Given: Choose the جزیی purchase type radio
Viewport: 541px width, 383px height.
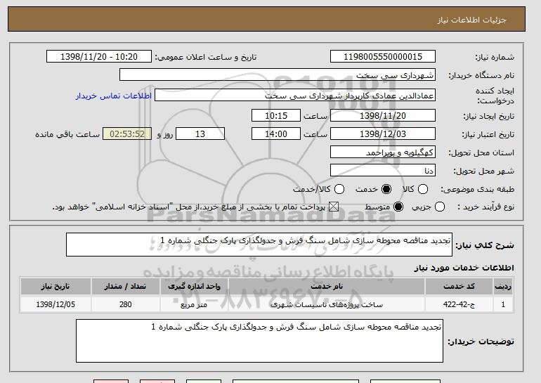Looking at the screenshot, I should [x=440, y=207].
